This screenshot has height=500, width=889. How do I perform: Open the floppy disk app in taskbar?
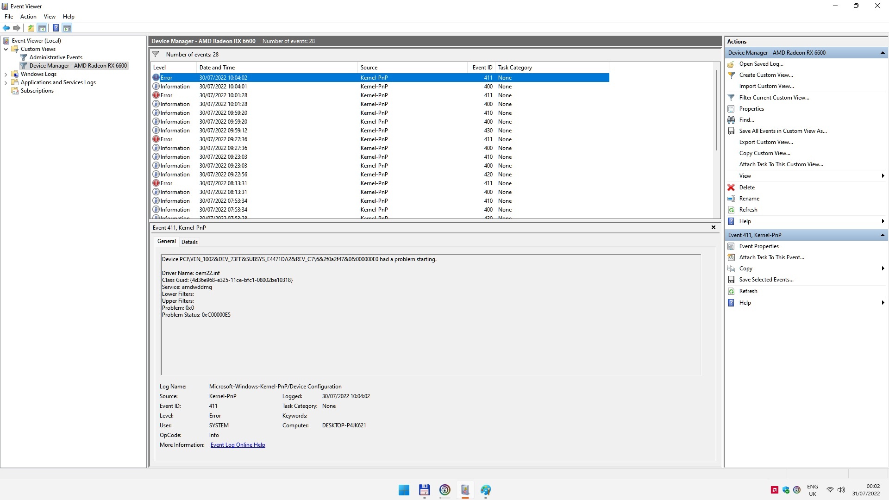coord(424,490)
